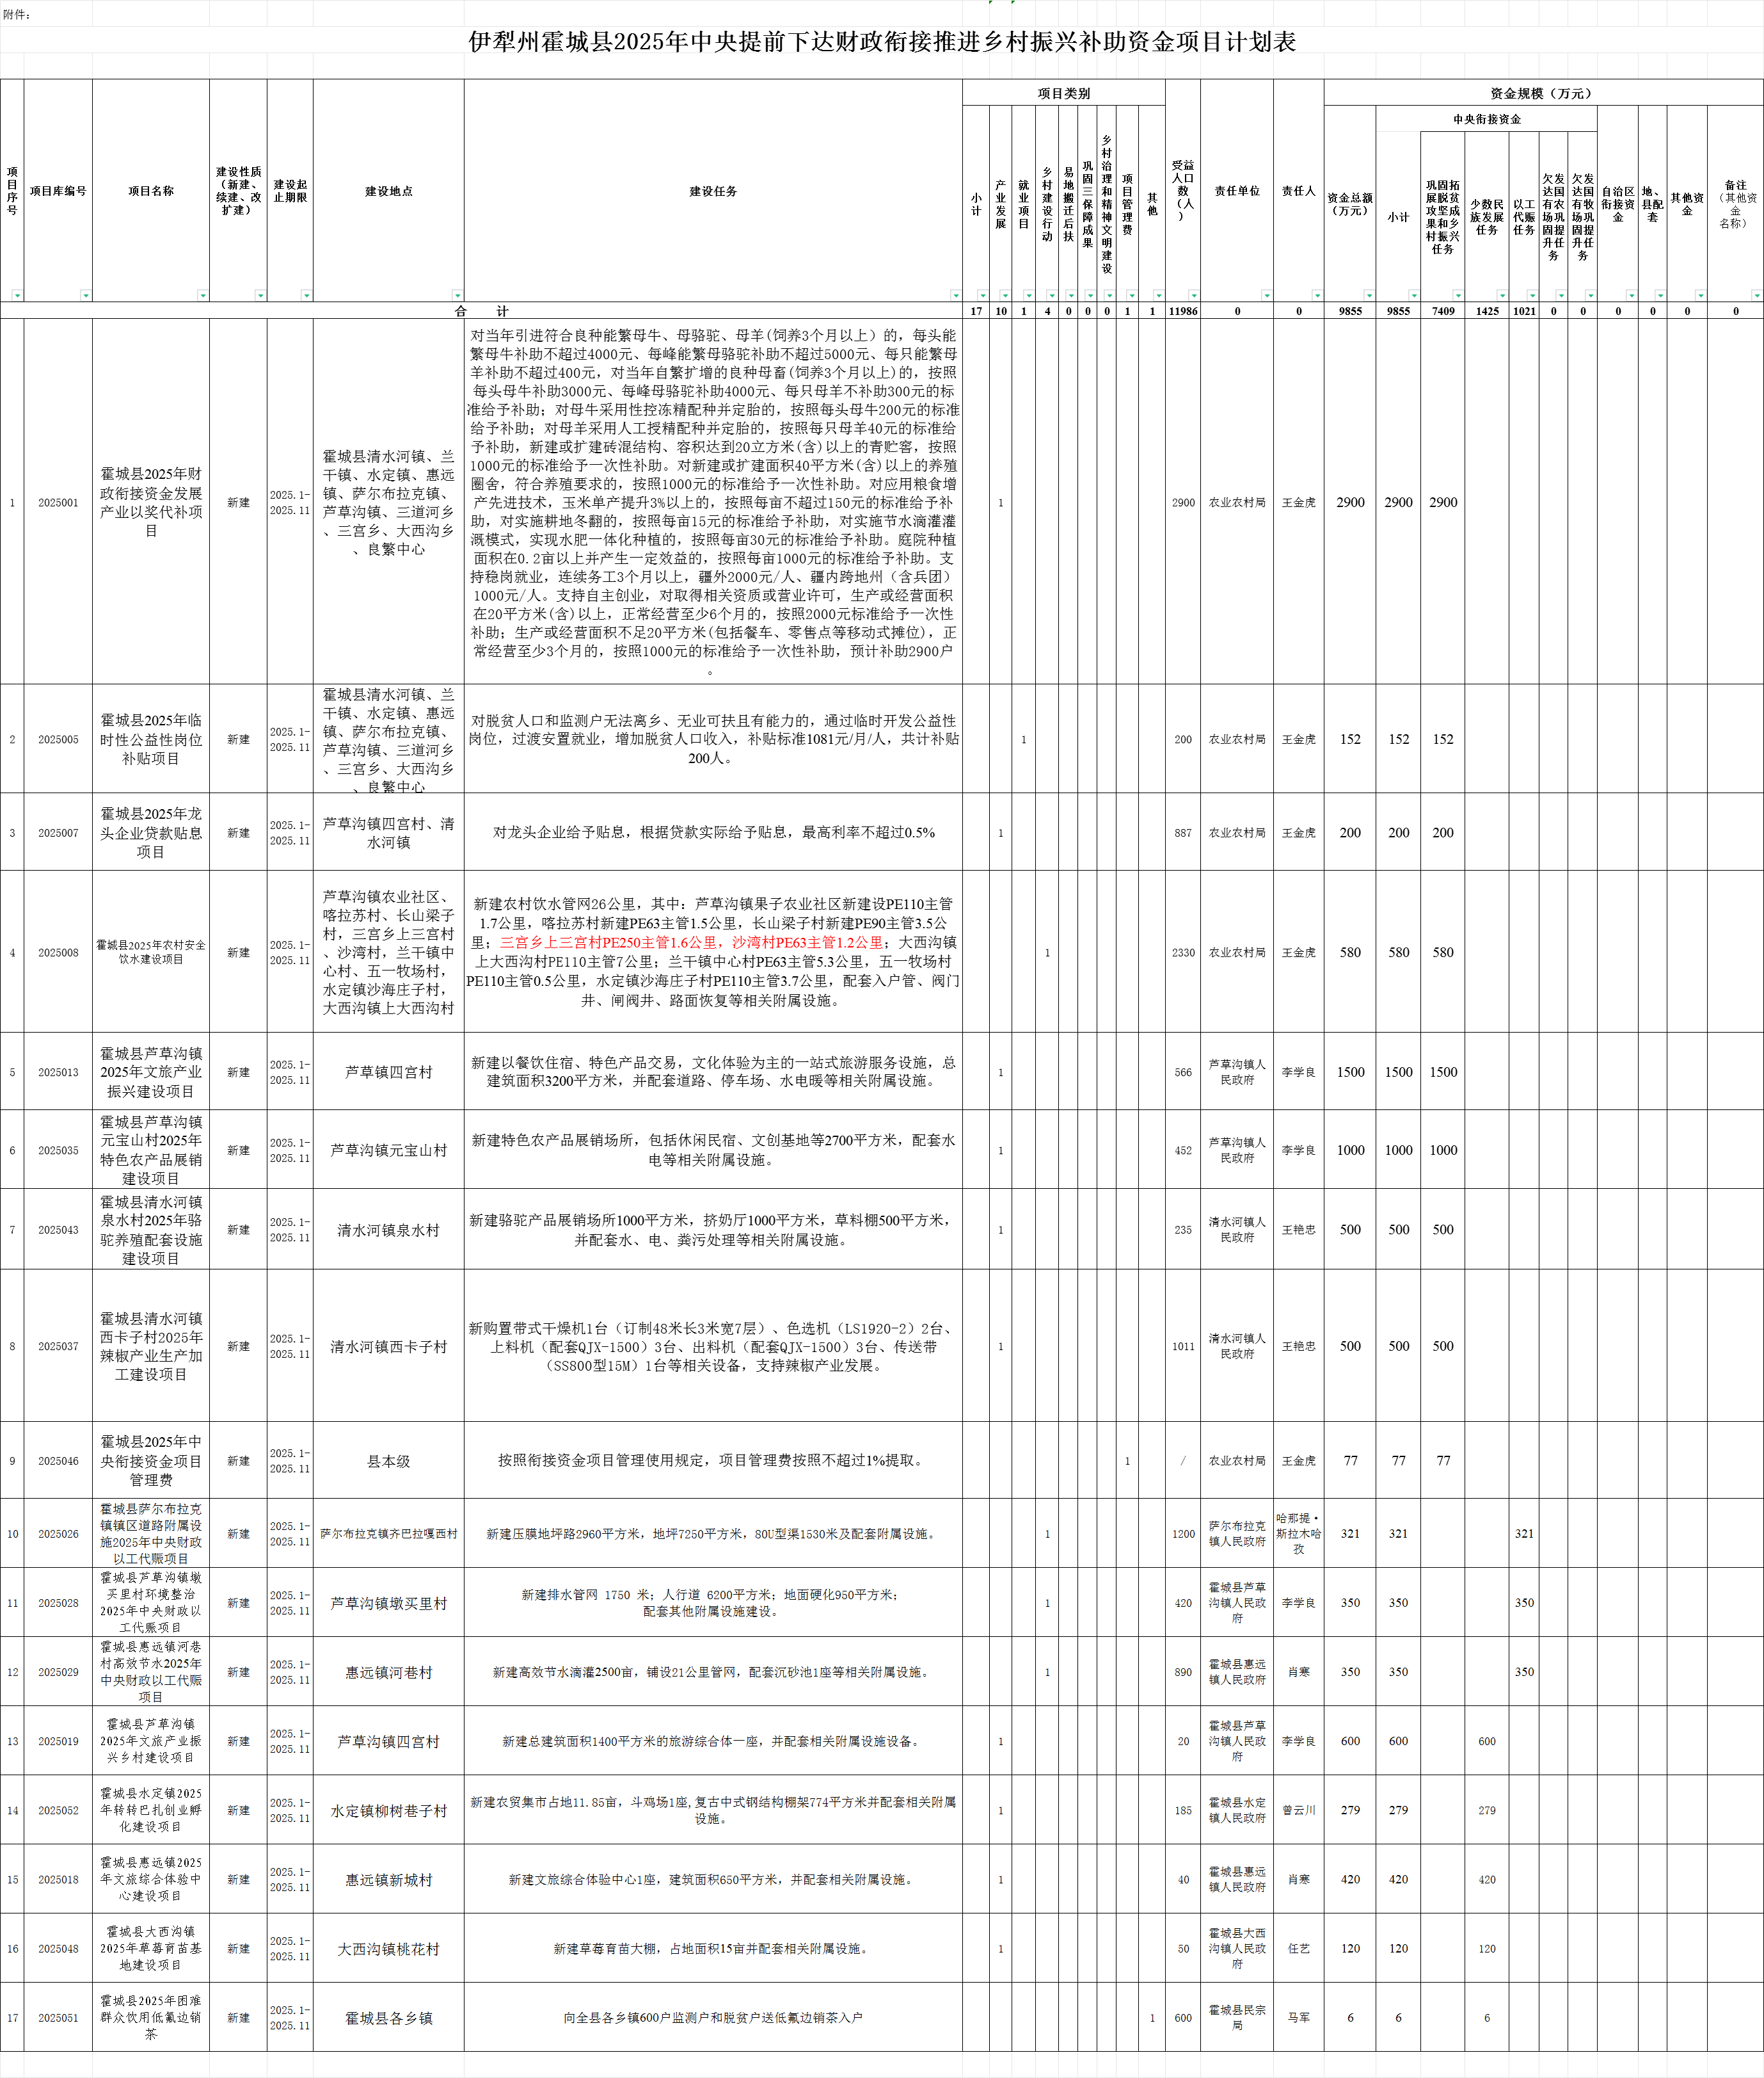This screenshot has height=2078, width=1764.
Task: Expand the 责任人 filter dropdown
Action: coord(1317,295)
